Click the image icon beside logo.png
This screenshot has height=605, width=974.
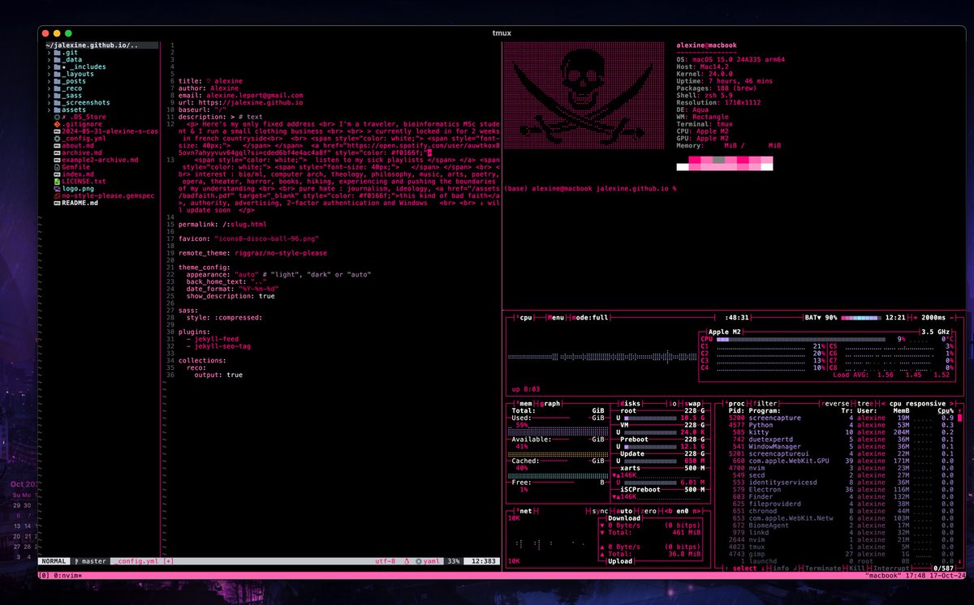[x=56, y=188]
